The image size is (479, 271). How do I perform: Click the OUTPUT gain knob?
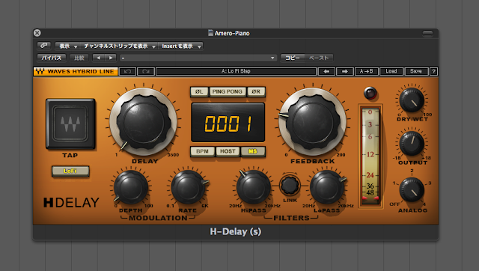coord(412,143)
